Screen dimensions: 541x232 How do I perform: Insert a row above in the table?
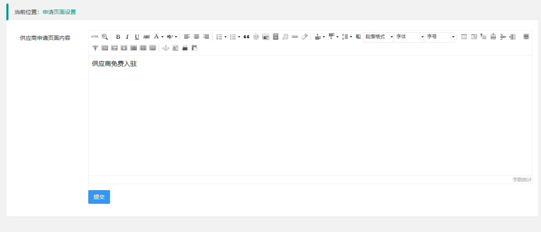(493, 37)
